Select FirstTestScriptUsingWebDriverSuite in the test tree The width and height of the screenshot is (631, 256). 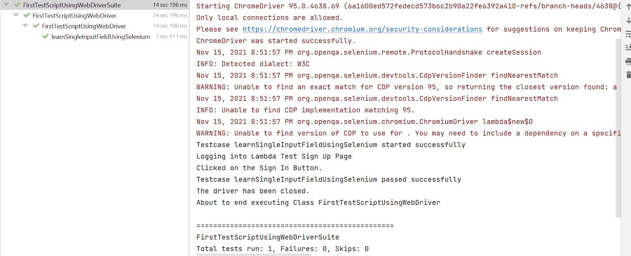pos(72,5)
